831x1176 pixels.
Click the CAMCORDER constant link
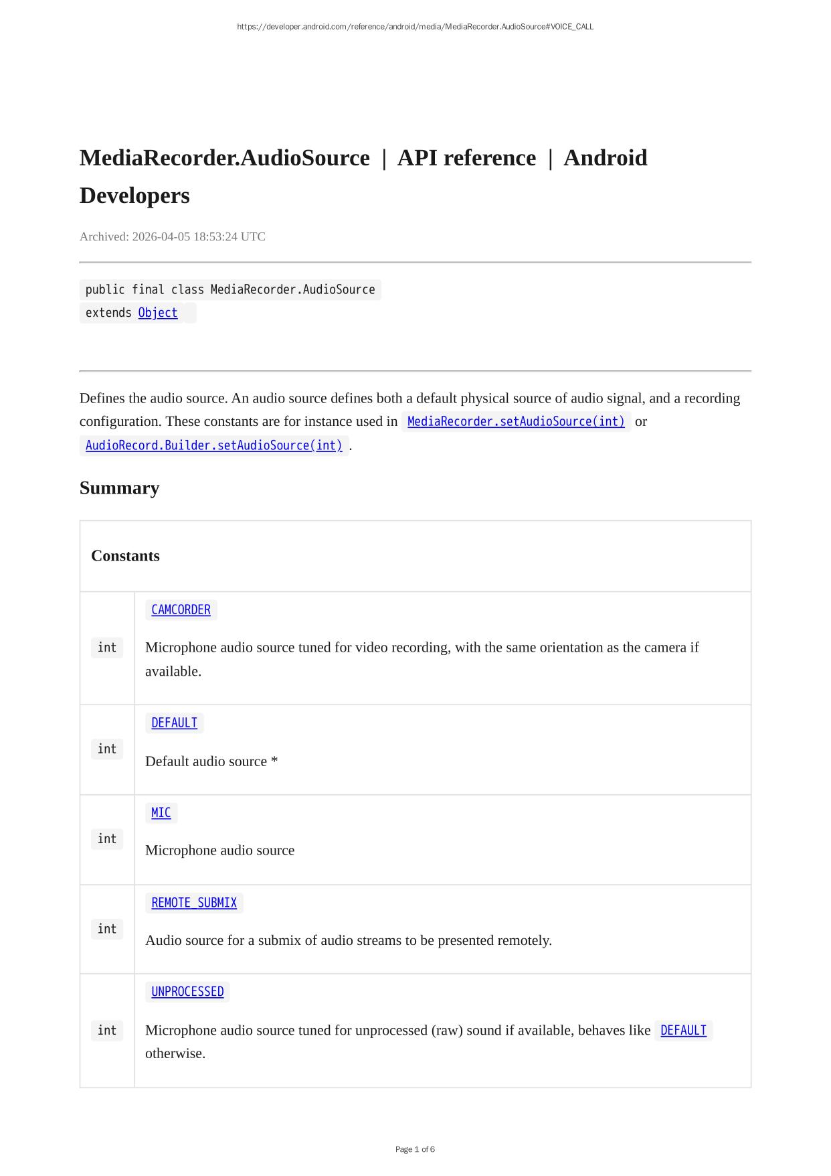point(181,610)
